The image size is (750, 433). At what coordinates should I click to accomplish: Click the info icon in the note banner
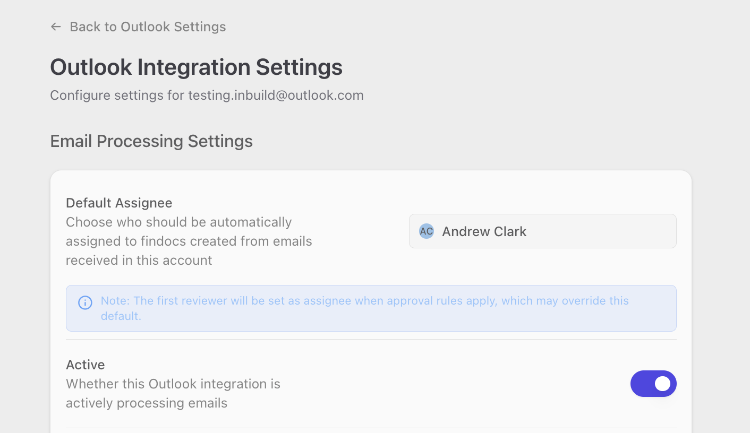tap(85, 302)
